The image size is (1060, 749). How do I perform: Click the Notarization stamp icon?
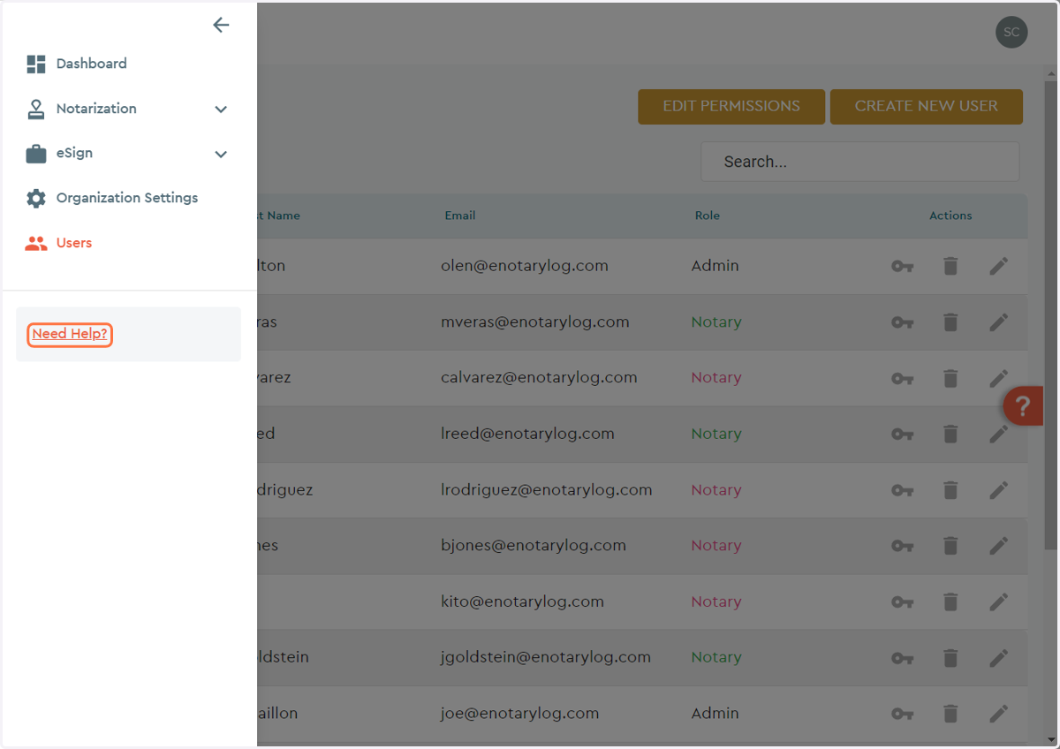coord(36,109)
